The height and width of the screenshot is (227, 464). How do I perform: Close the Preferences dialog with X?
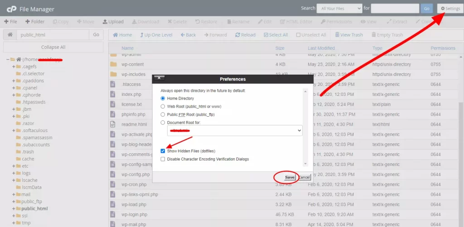(x=159, y=78)
